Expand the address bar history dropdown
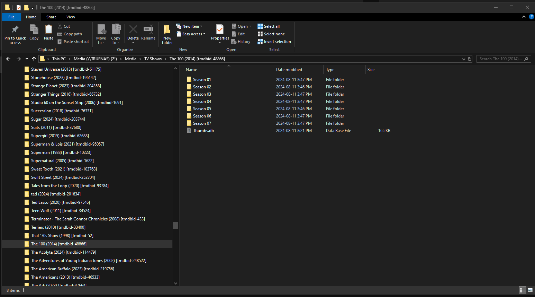The image size is (535, 297). (x=463, y=59)
